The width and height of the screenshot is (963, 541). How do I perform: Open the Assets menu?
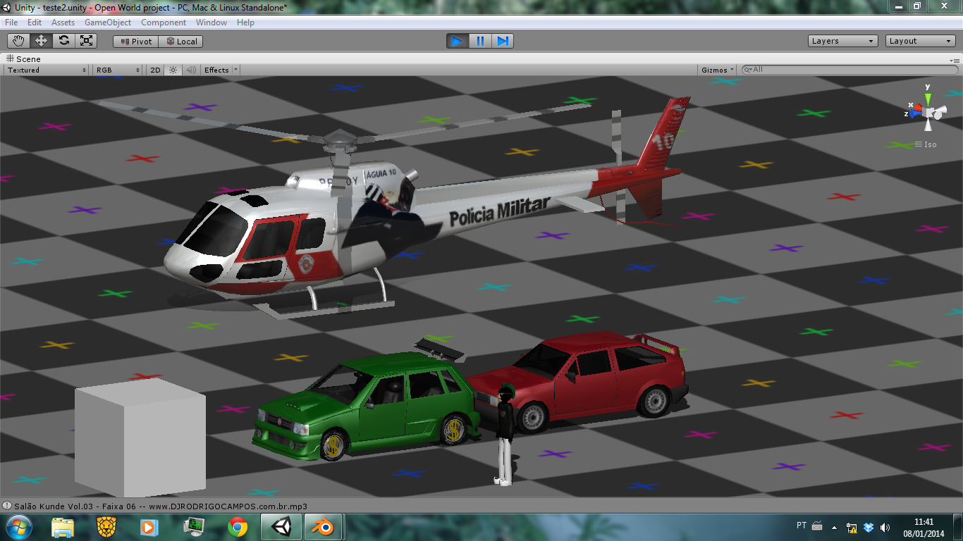(63, 23)
